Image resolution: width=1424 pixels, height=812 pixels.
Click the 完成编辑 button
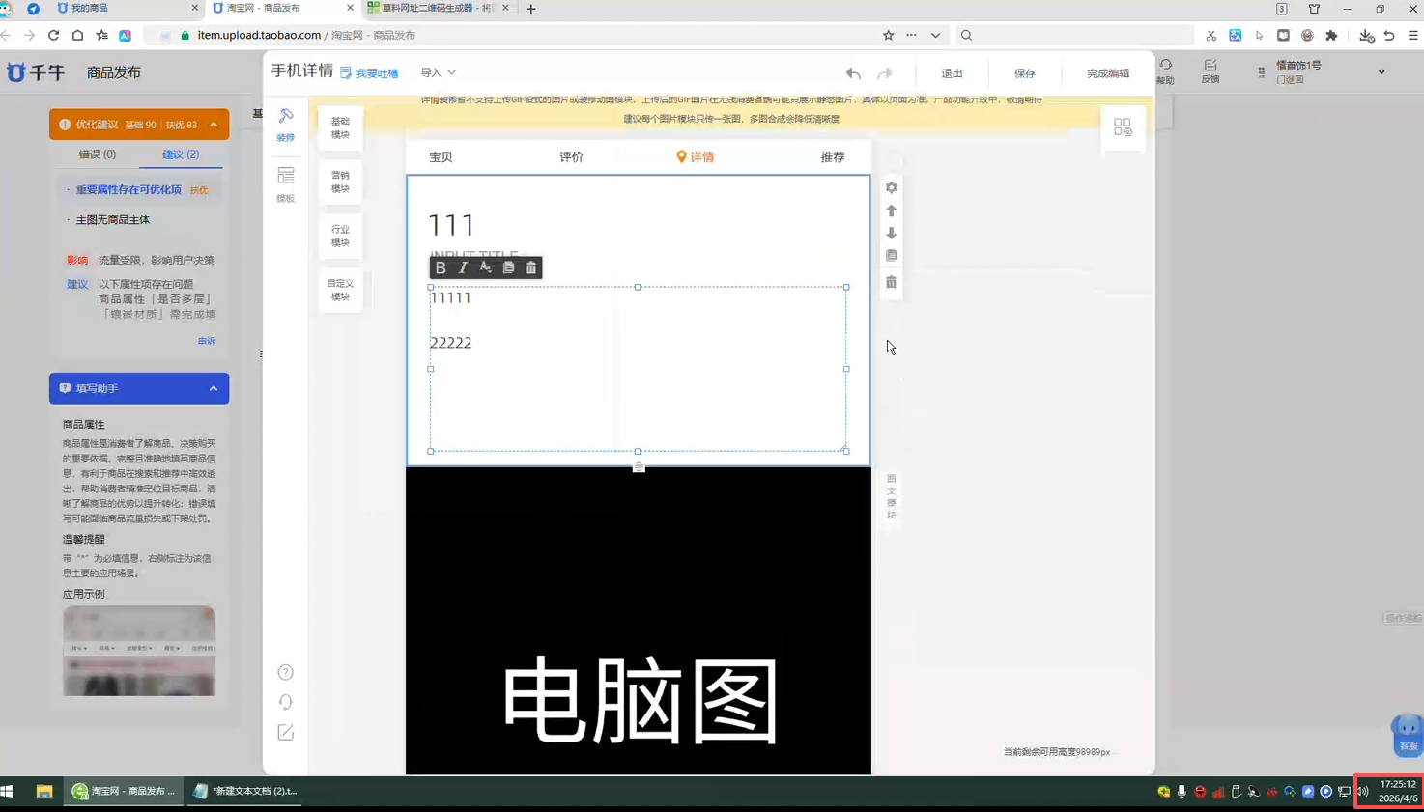click(x=1107, y=73)
